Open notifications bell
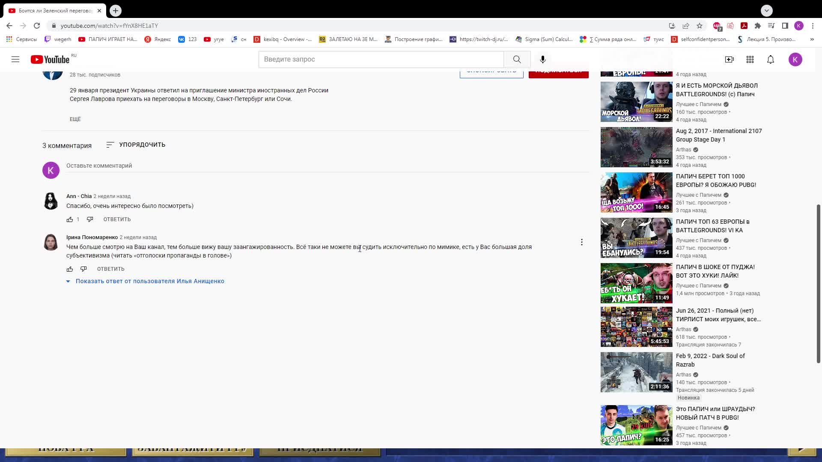 770,59
